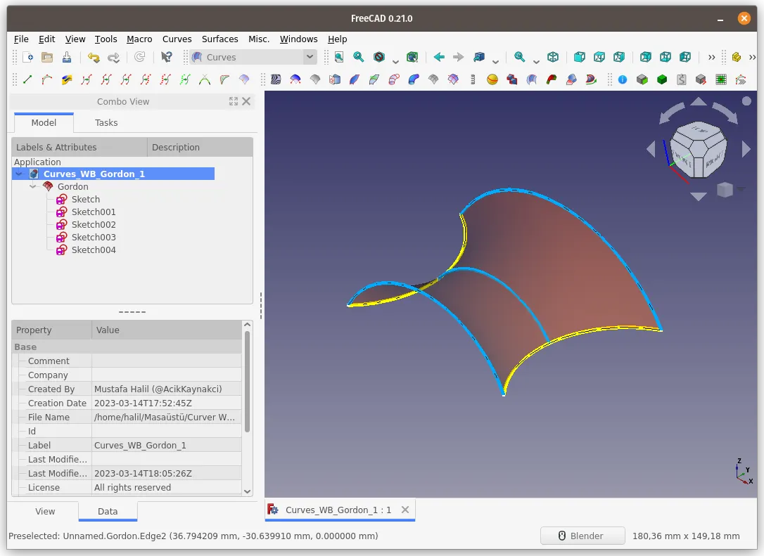
Task: Collapse the Curves_WB_Gordon_1 document tree node
Action: click(19, 174)
